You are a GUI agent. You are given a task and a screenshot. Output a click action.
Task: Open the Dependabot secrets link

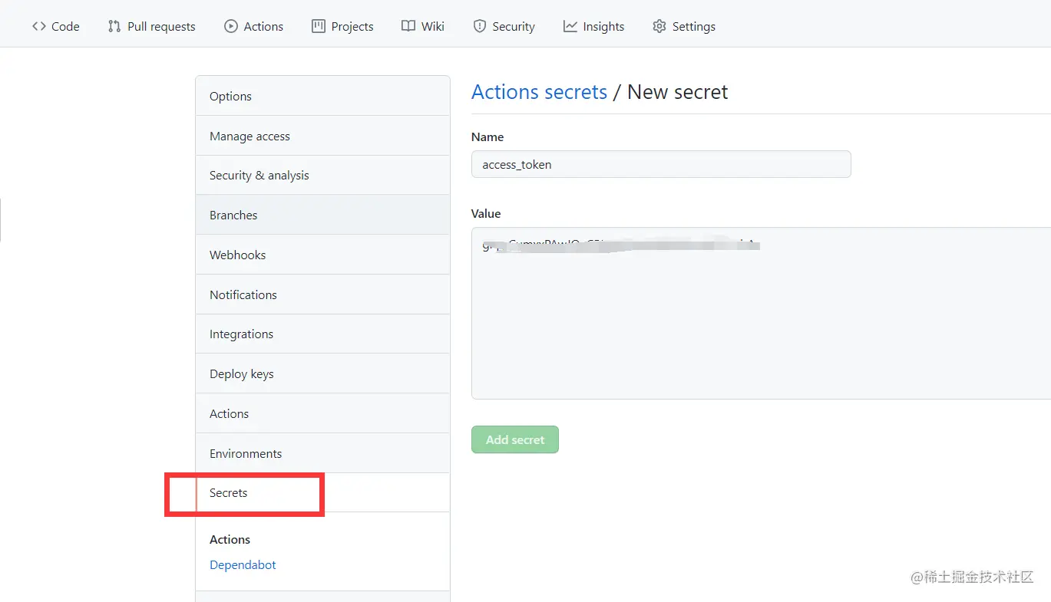click(243, 565)
